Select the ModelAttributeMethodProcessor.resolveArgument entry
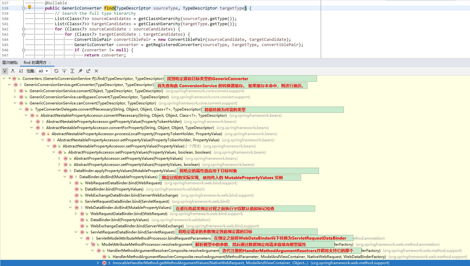 [x=147, y=244]
